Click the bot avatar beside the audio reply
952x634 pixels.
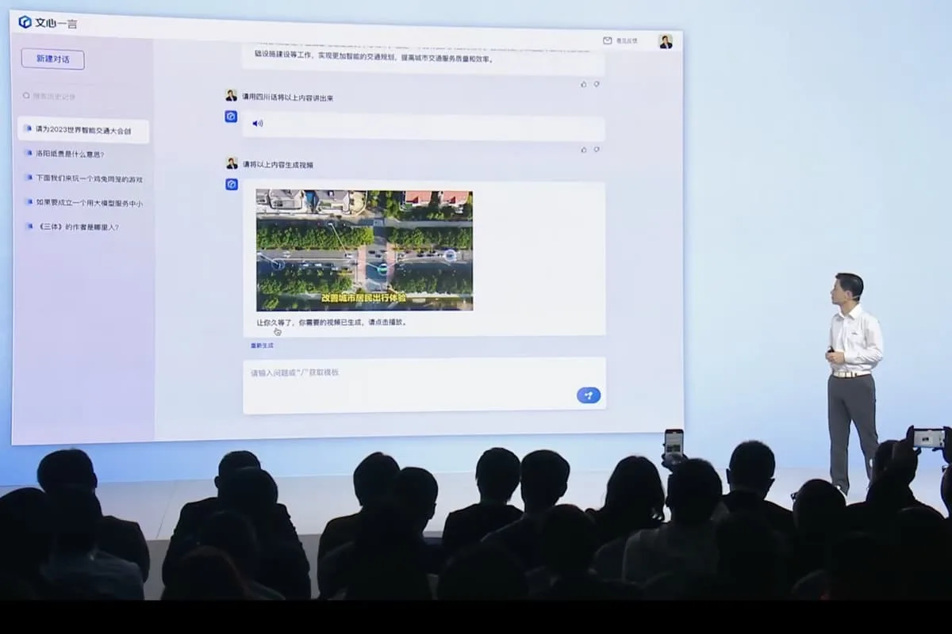coord(231,116)
